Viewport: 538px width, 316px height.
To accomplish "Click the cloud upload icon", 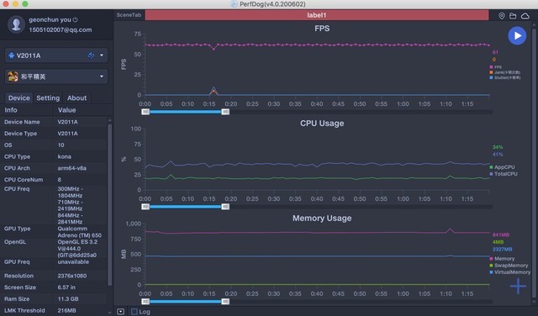I will coord(525,16).
